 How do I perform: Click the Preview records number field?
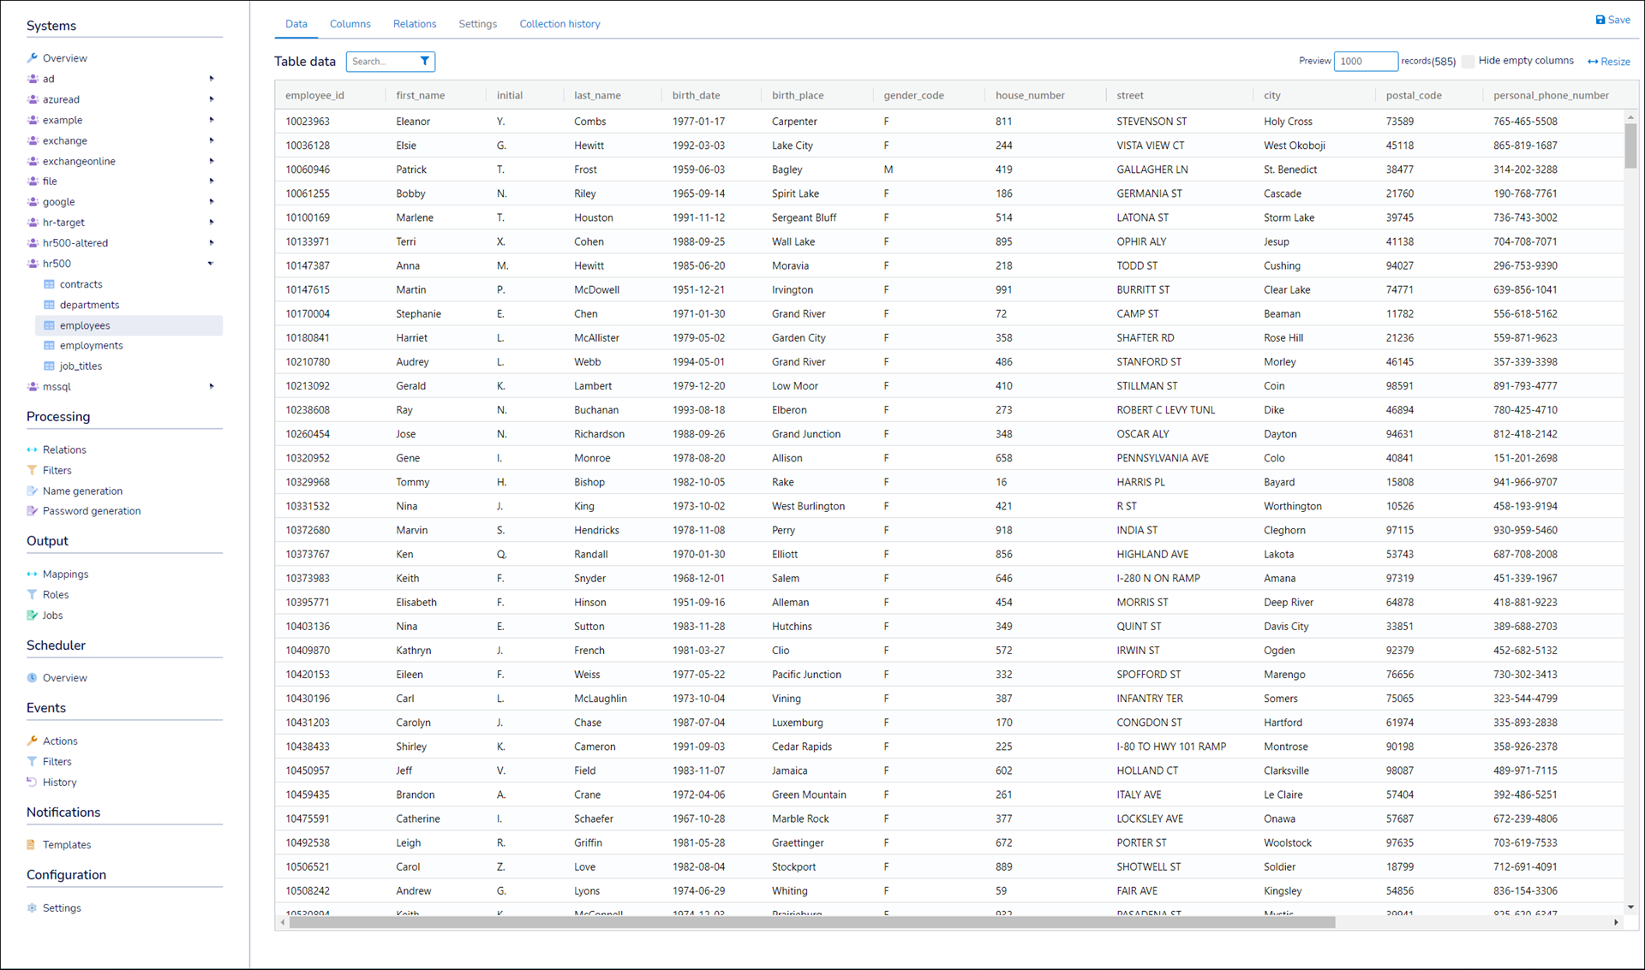(1365, 61)
